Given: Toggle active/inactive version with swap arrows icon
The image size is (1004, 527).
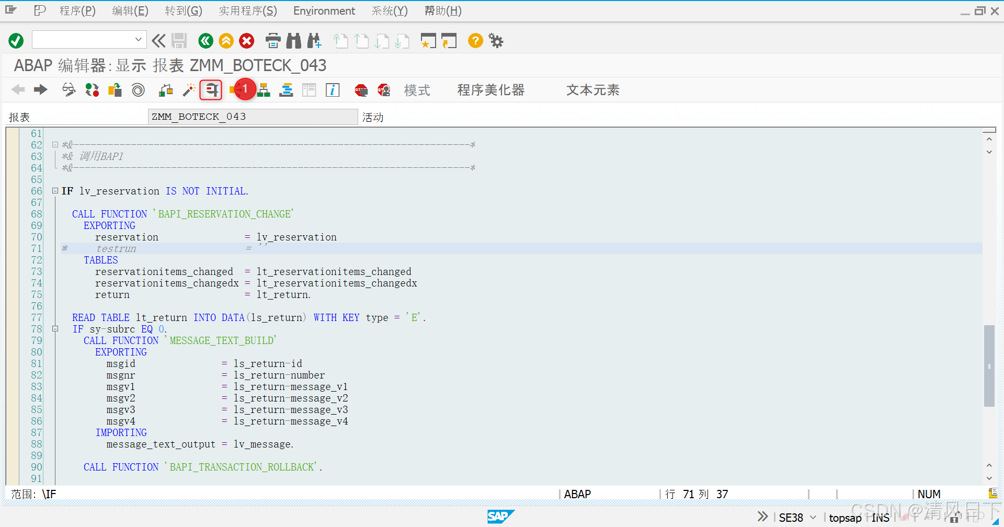Looking at the screenshot, I should [92, 89].
